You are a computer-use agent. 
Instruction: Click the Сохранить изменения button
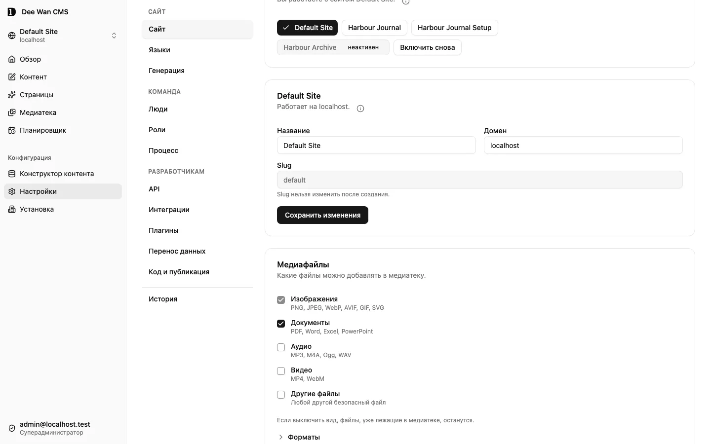(322, 215)
